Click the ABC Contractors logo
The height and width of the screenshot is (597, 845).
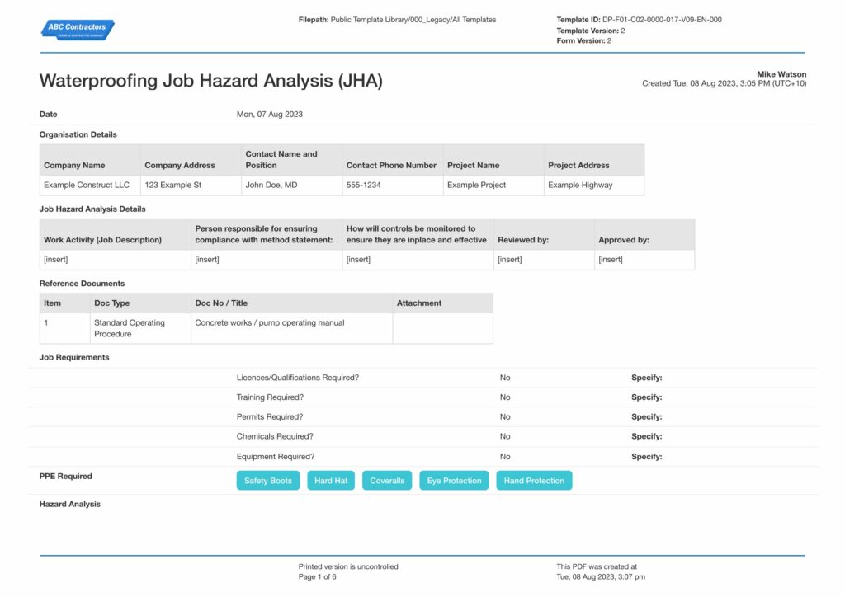coord(78,30)
